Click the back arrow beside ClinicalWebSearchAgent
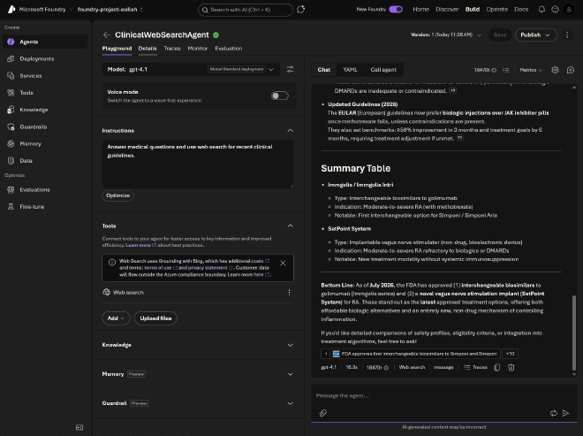This screenshot has height=436, width=583. 107,35
